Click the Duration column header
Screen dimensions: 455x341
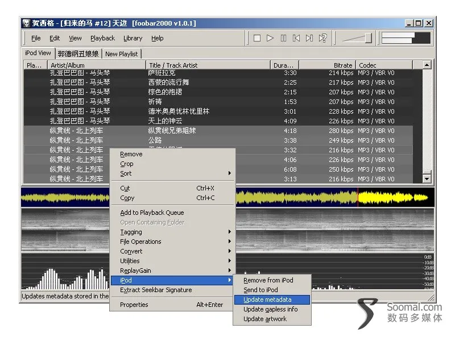(x=285, y=65)
